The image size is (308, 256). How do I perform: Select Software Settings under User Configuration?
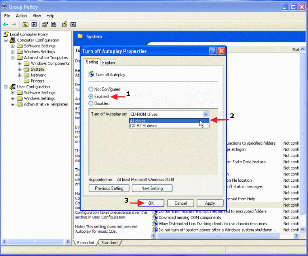(40, 92)
